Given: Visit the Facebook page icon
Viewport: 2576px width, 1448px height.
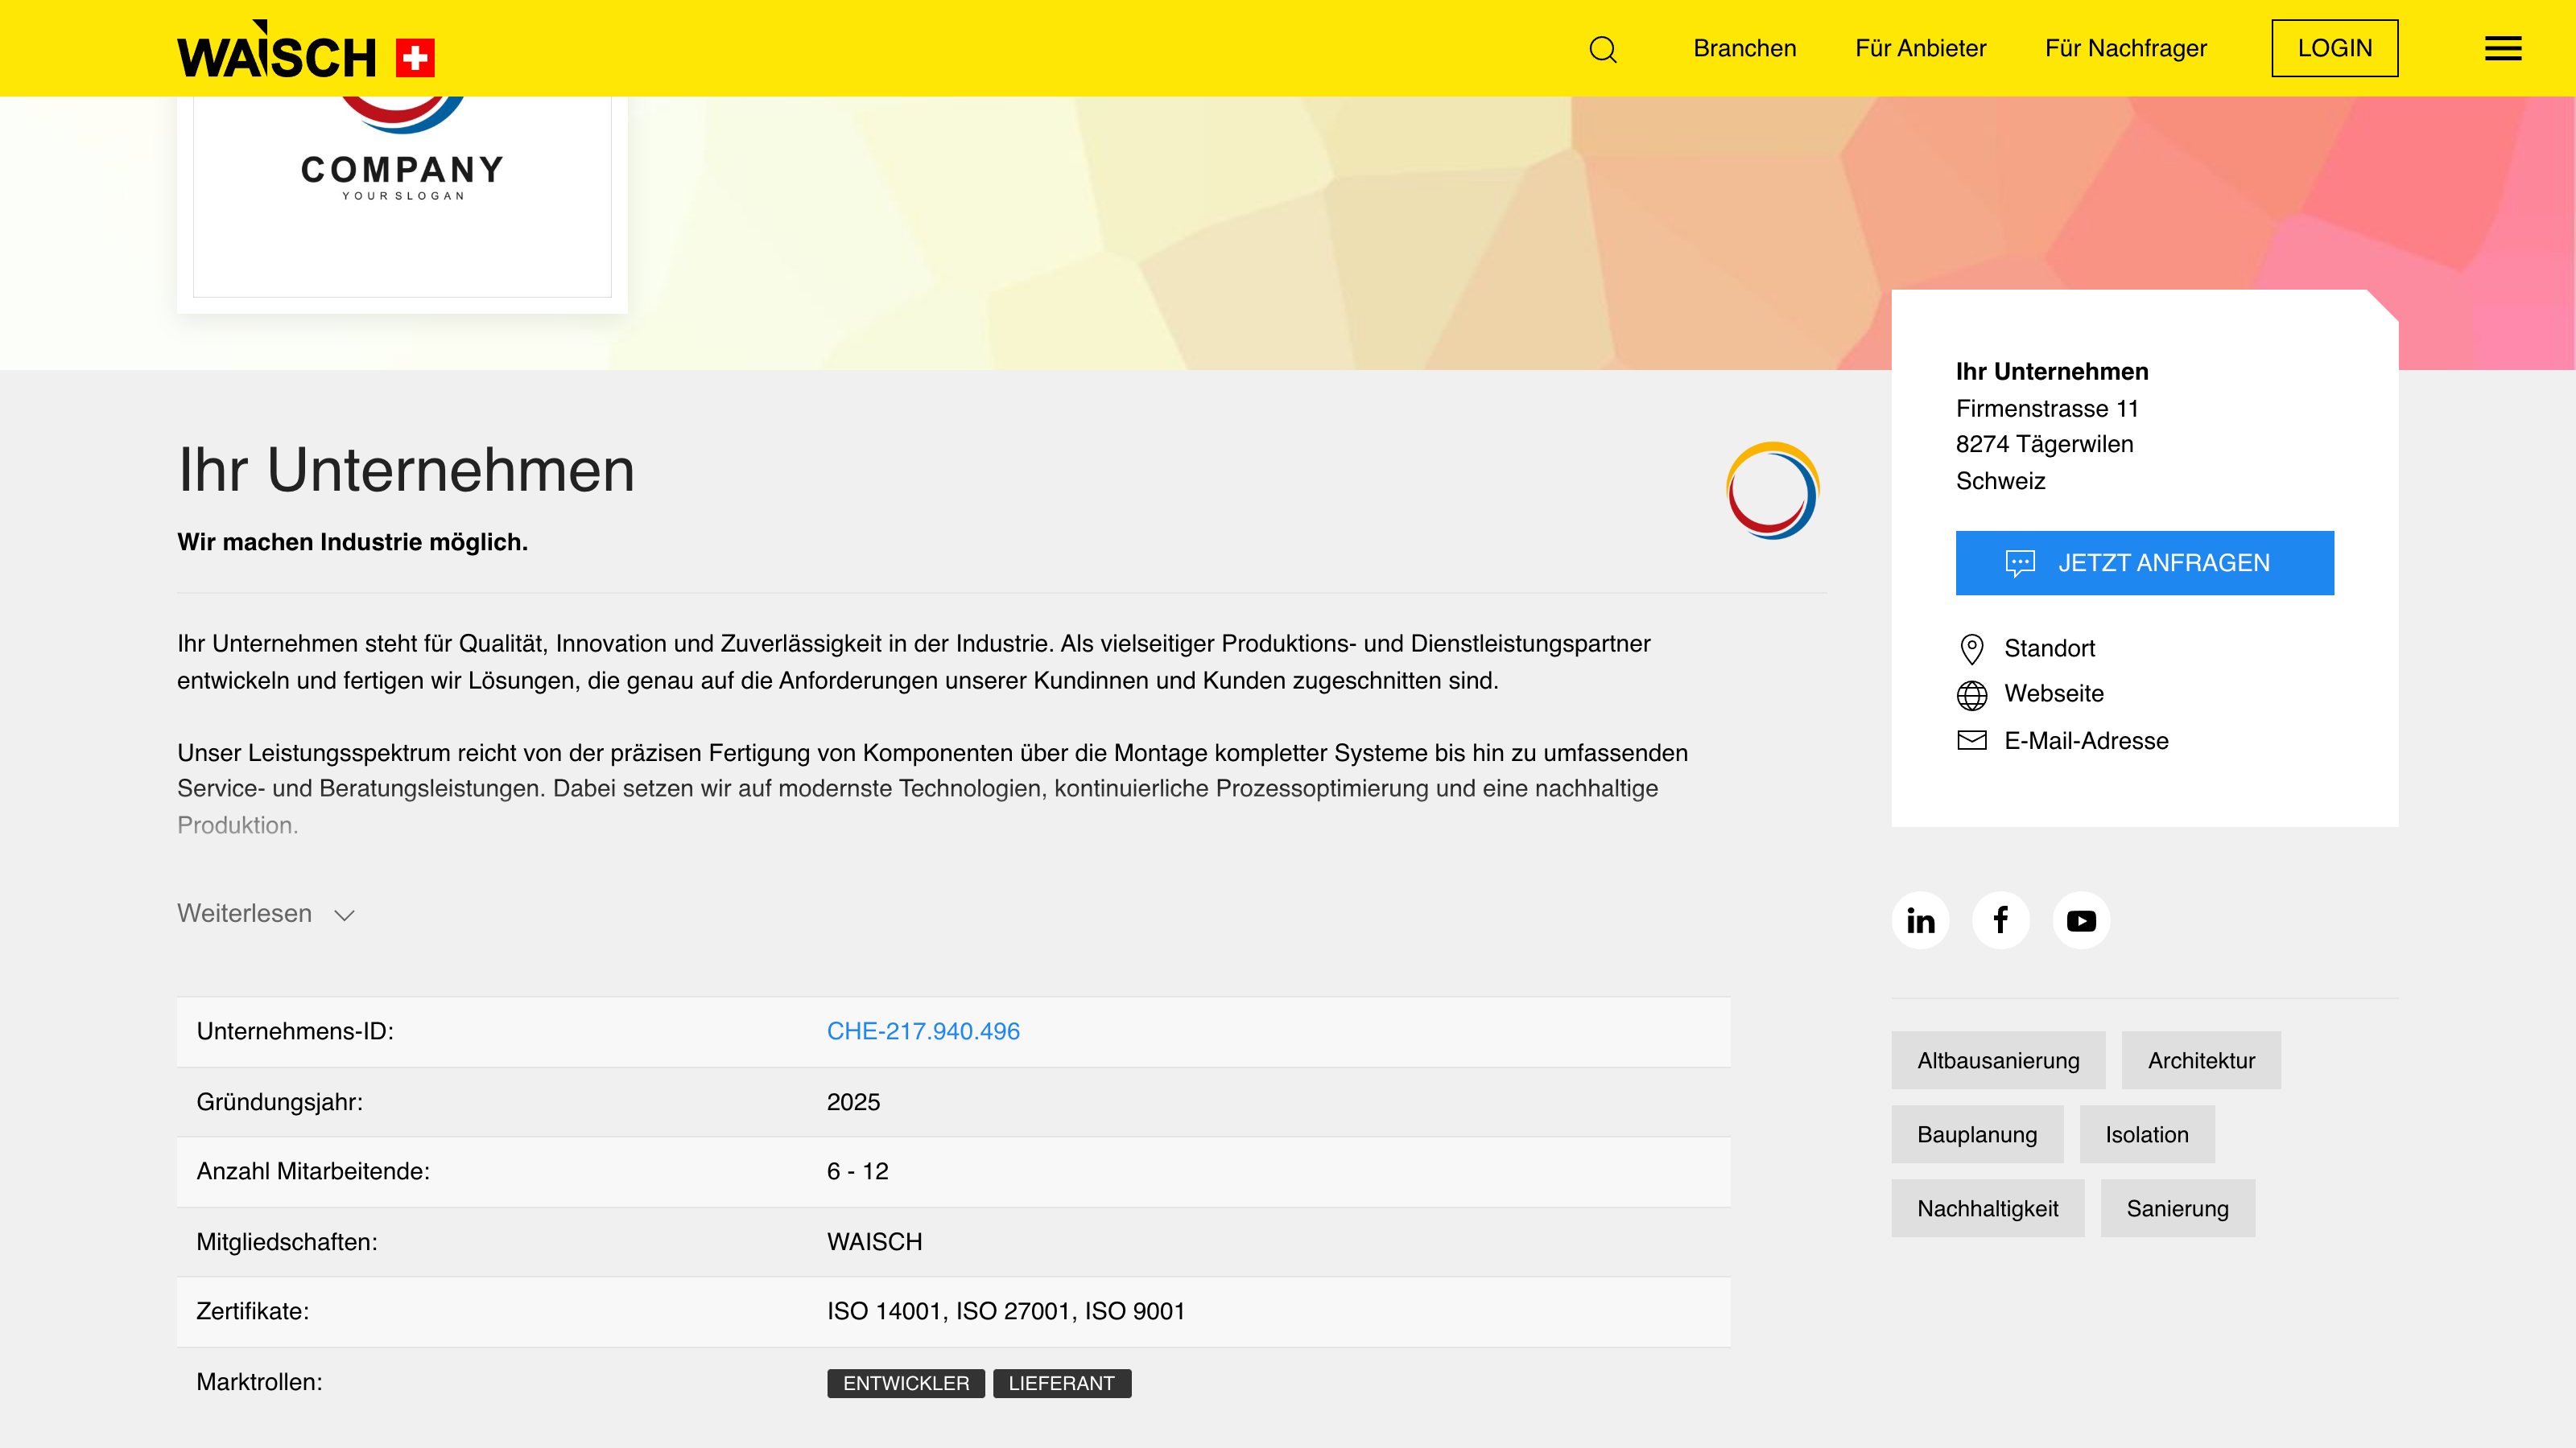Looking at the screenshot, I should click(x=2001, y=919).
